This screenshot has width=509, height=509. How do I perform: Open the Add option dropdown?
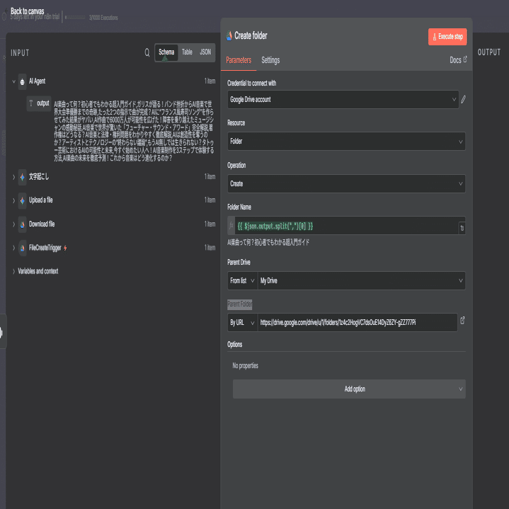349,389
